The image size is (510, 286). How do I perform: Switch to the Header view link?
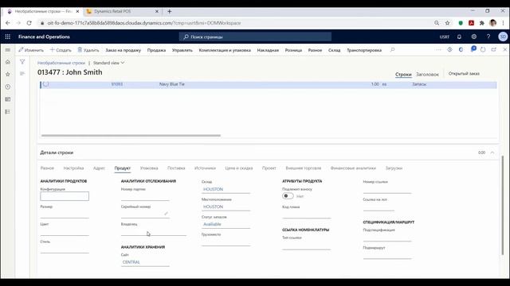(x=427, y=74)
